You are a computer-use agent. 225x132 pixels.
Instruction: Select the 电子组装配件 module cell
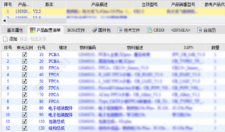(60, 108)
